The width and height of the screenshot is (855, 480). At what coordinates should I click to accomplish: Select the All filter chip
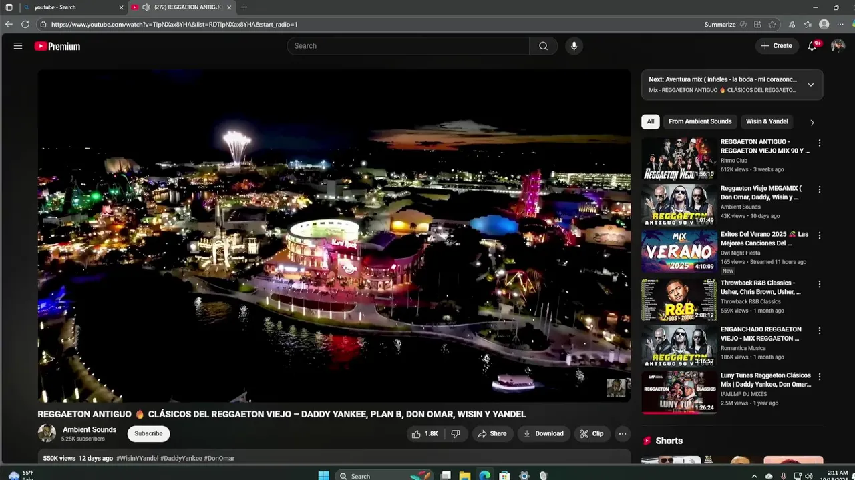(650, 121)
